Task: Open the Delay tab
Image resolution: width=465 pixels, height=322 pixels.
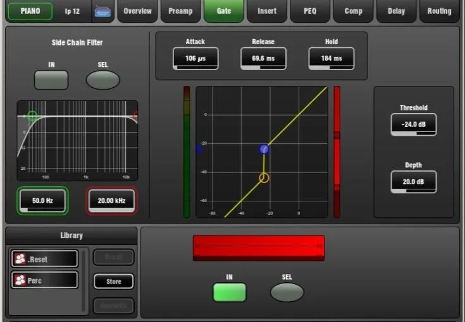Action: click(396, 11)
